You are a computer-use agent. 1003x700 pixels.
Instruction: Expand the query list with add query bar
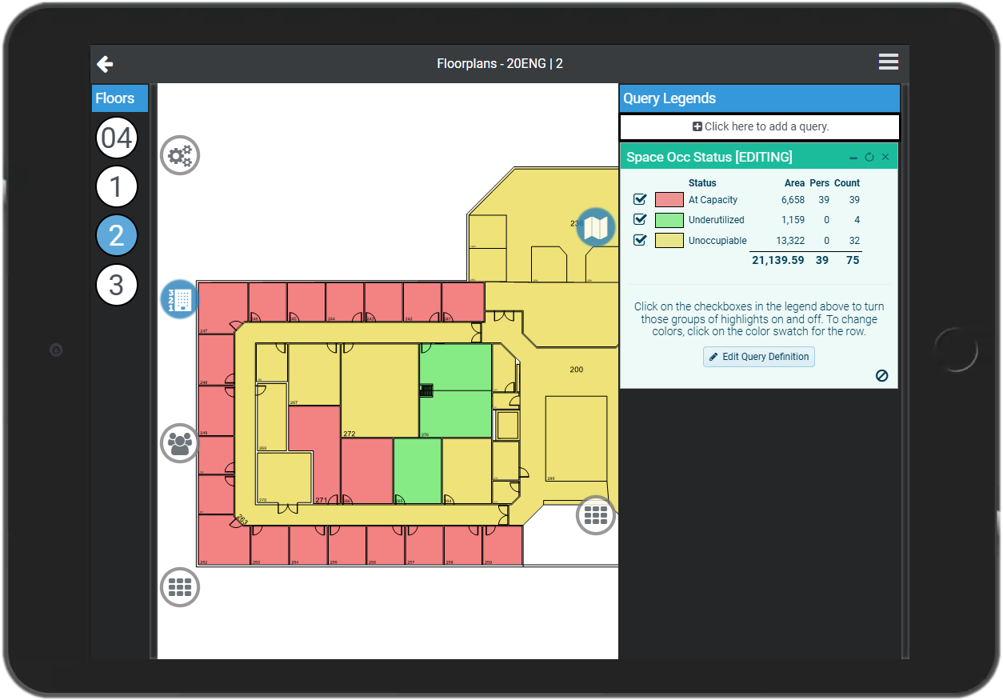758,126
